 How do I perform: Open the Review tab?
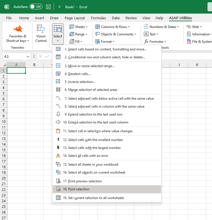131,18
